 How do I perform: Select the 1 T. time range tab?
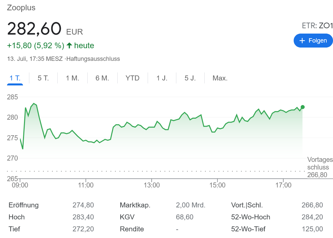pyautogui.click(x=15, y=78)
